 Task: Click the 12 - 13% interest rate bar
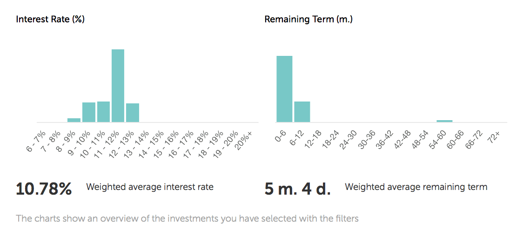133,113
